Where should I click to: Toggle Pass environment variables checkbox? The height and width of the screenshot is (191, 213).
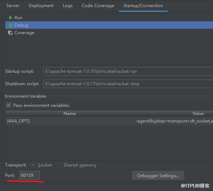click(9, 105)
